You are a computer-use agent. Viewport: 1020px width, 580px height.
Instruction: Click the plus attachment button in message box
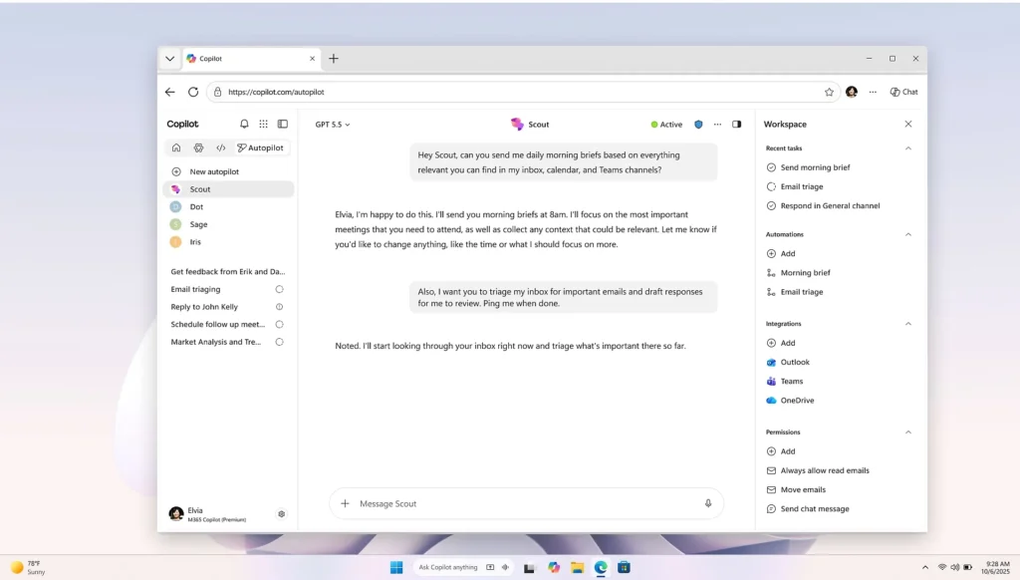pos(345,504)
